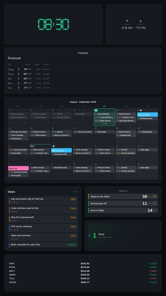Click the 08:30 digital clock

click(x=53, y=24)
